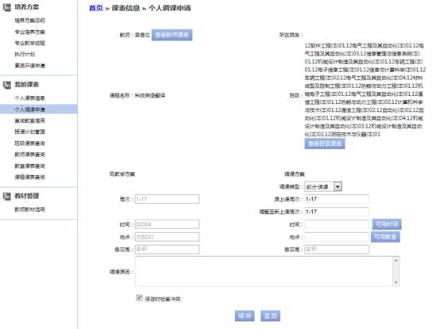The height and width of the screenshot is (329, 440).
Task: Open 个人课表信息 under 我的课表
Action: tap(29, 98)
